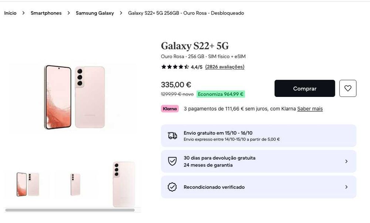This screenshot has height=223, width=370.
Task: Navigate to Samsung Galaxy breadcrumb
Action: (x=95, y=13)
